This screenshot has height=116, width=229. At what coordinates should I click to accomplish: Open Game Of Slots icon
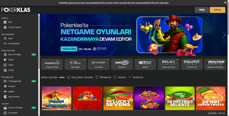(5, 108)
